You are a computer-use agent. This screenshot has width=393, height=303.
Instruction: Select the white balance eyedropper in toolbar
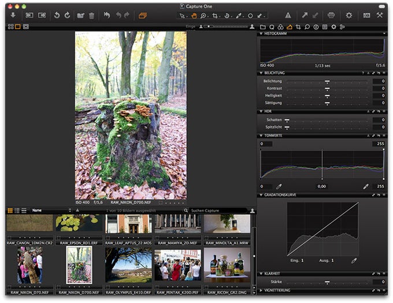(x=239, y=16)
